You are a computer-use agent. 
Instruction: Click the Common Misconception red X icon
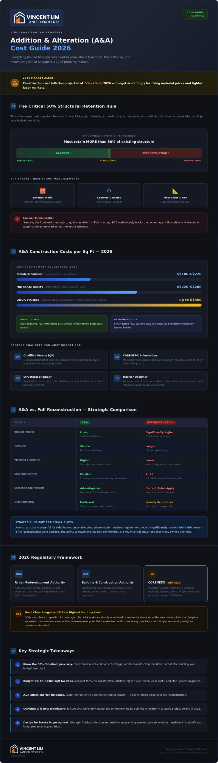pos(17,219)
